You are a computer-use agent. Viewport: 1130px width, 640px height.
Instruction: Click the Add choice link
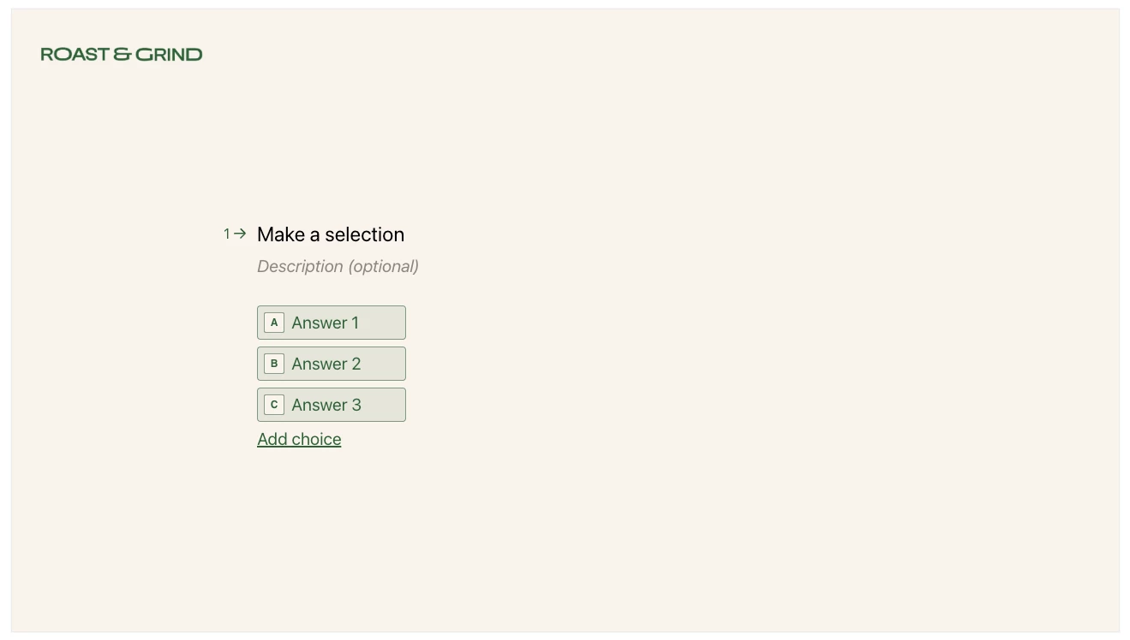tap(299, 439)
